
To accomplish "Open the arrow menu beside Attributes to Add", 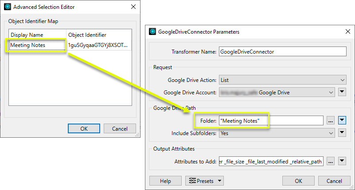I will pyautogui.click(x=342, y=162).
